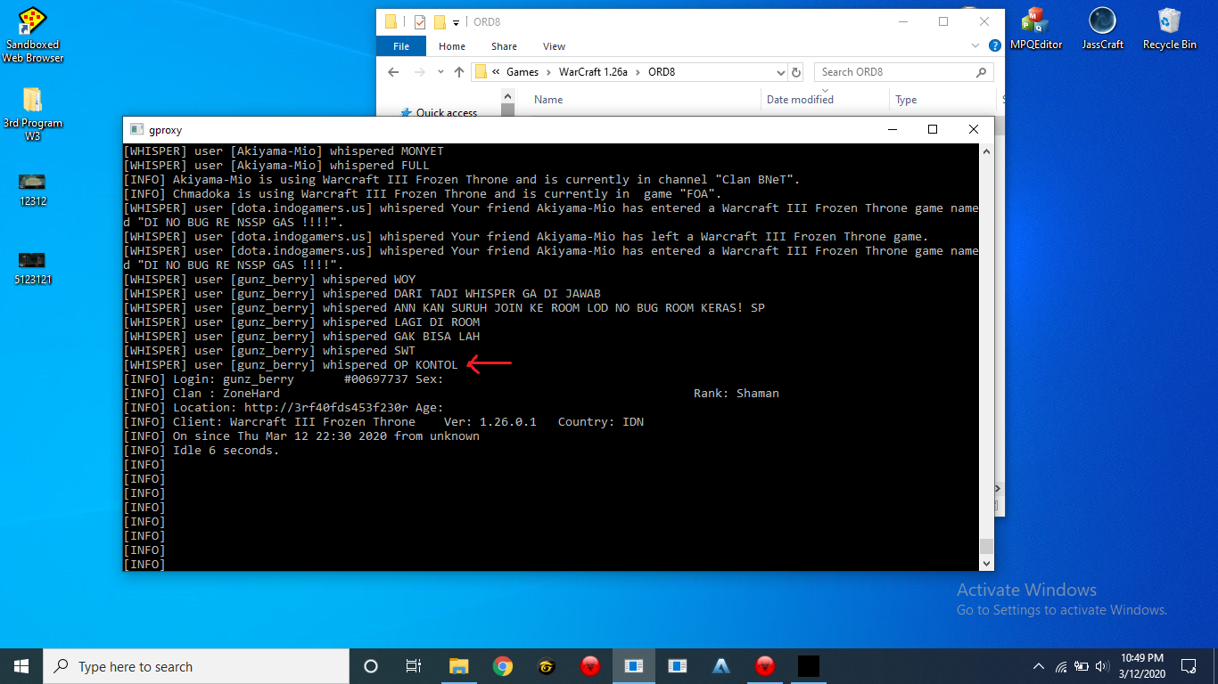Switch to the Share ribbon tab
The image size is (1218, 684).
tap(504, 46)
